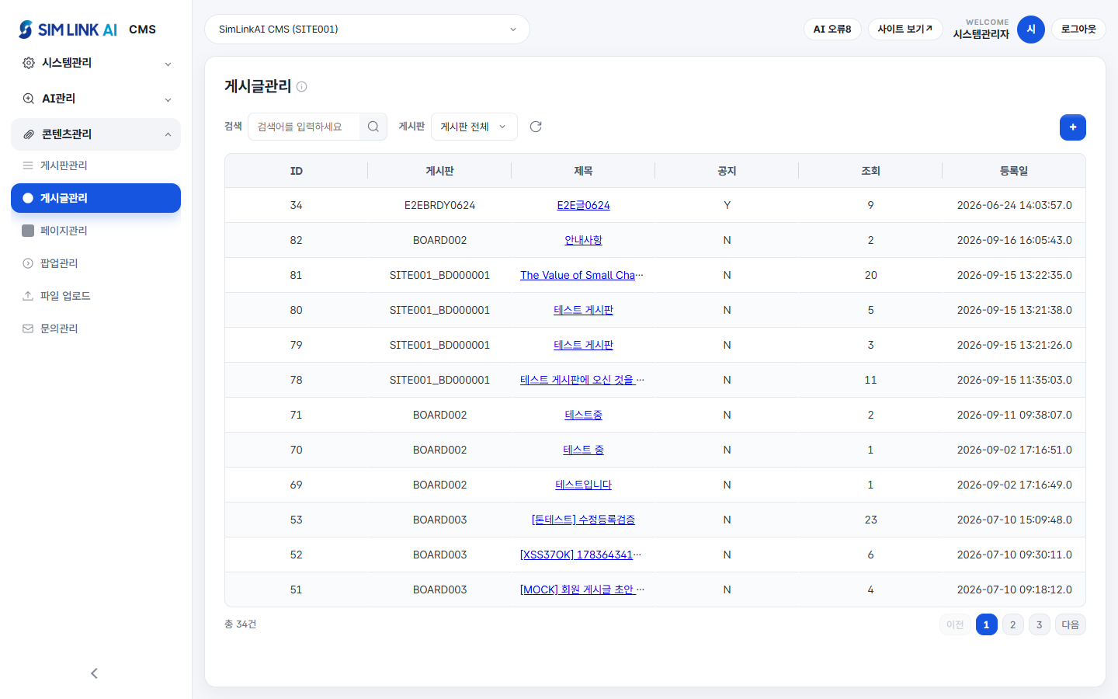
Task: Click the 조회 column header
Action: pyautogui.click(x=870, y=171)
